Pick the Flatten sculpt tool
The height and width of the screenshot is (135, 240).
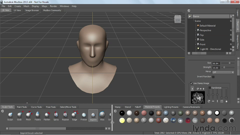[x=47, y=115]
